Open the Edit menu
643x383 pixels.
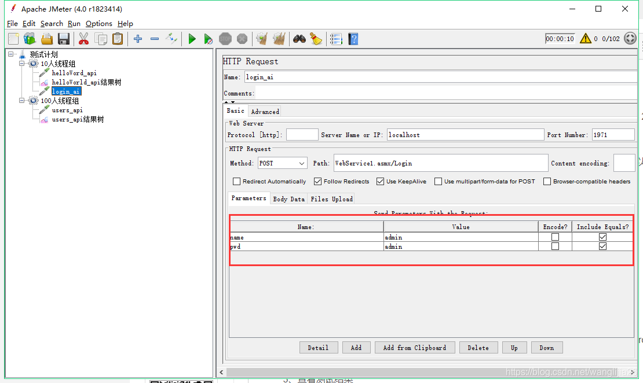click(29, 23)
